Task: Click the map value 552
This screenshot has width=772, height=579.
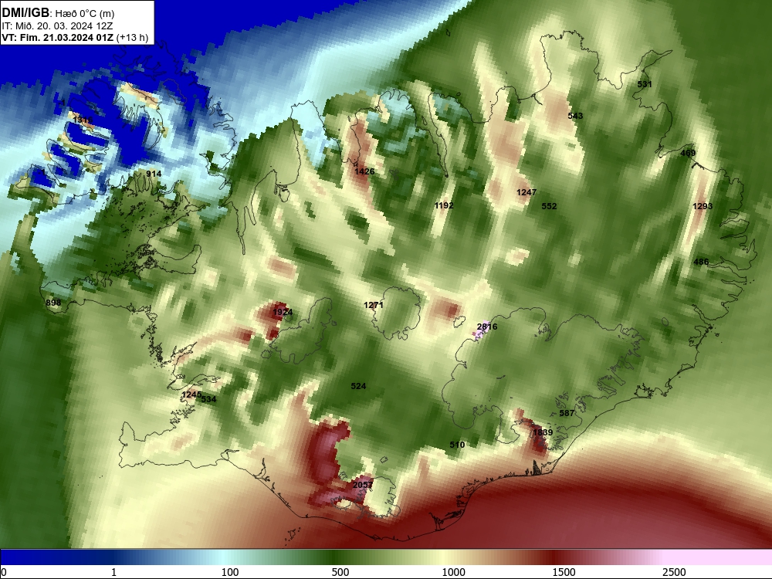Action: pos(549,206)
